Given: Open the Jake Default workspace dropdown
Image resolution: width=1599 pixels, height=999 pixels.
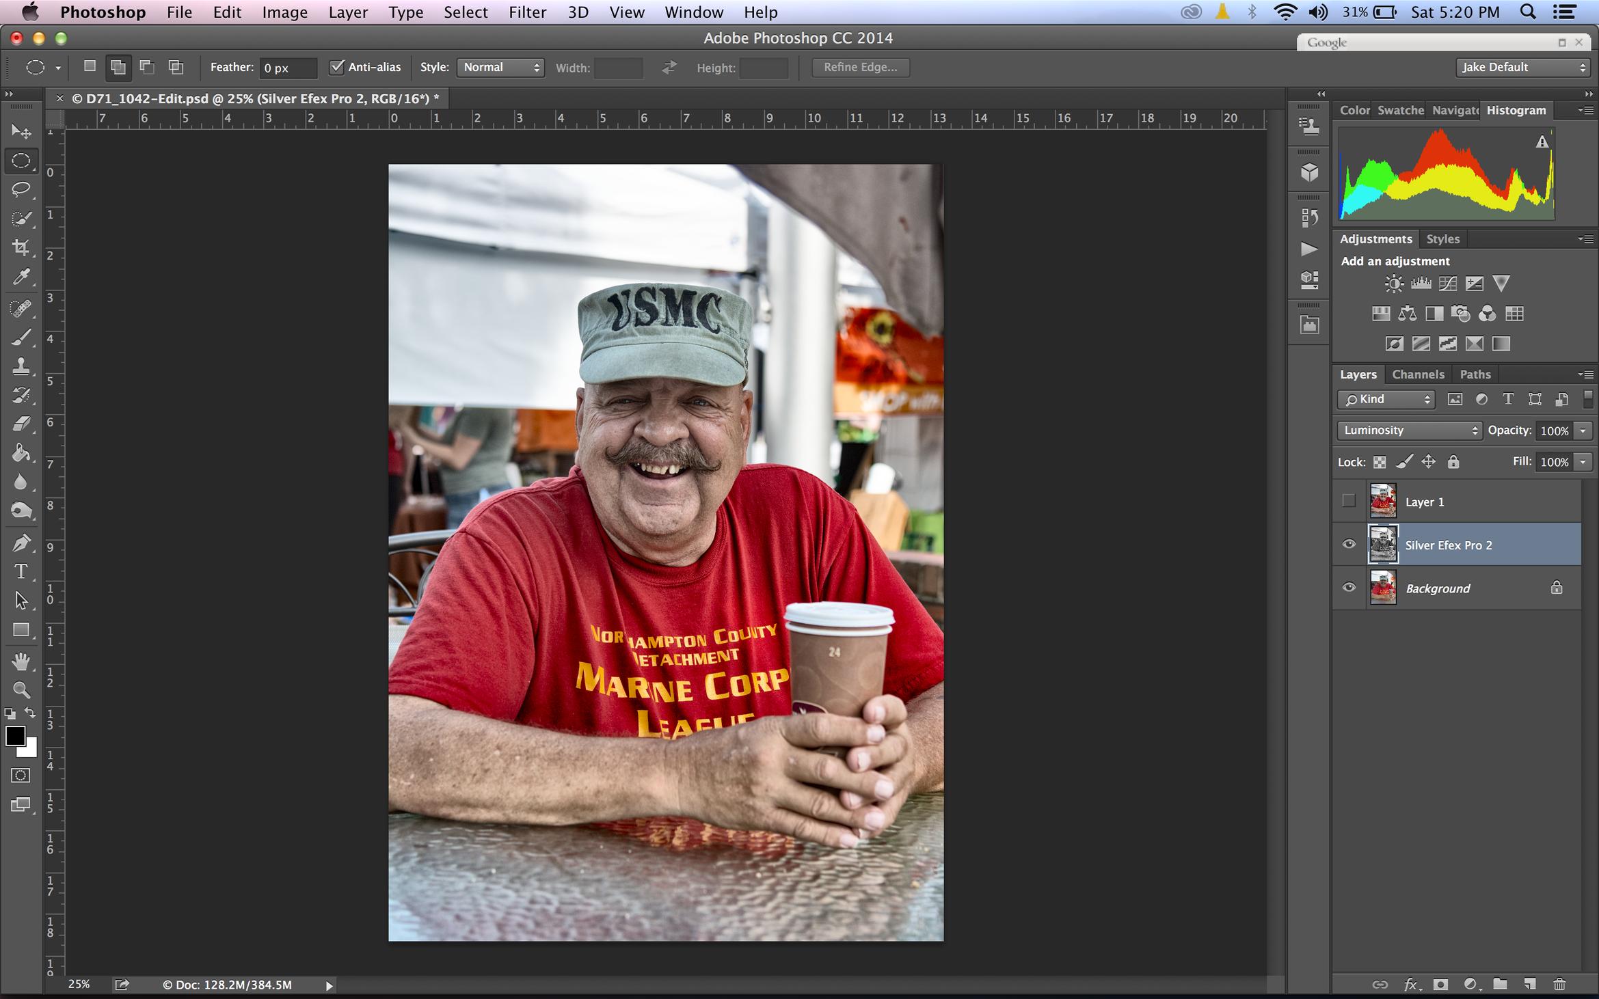Looking at the screenshot, I should click(1522, 67).
